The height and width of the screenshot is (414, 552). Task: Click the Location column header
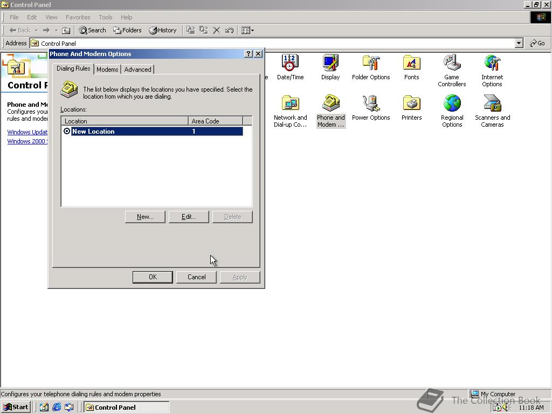click(125, 121)
